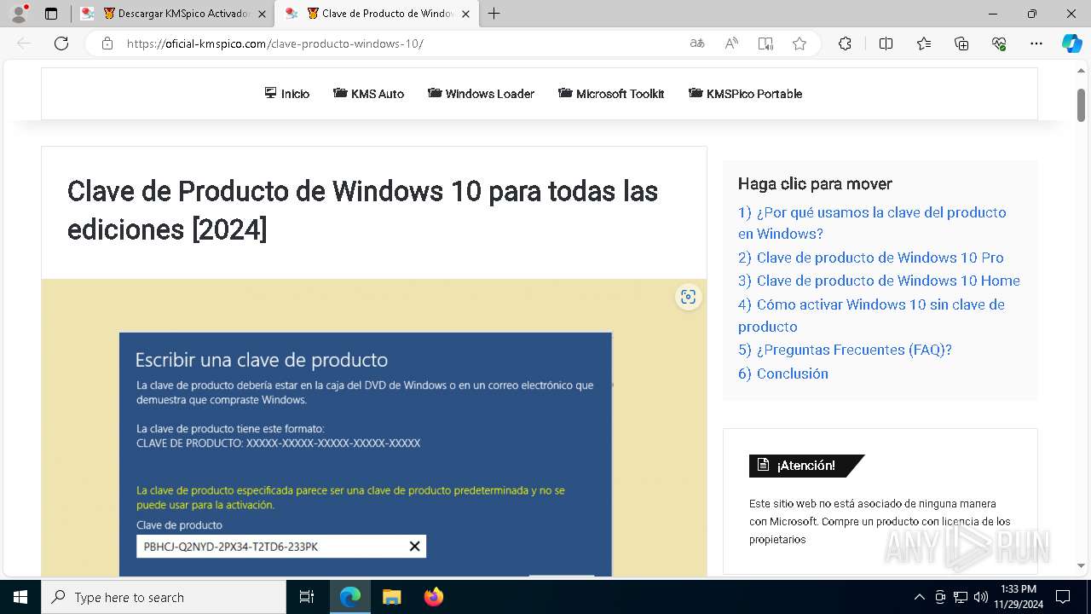Open the Favorites list icon
Screen dimensions: 1091x614
coord(924,43)
